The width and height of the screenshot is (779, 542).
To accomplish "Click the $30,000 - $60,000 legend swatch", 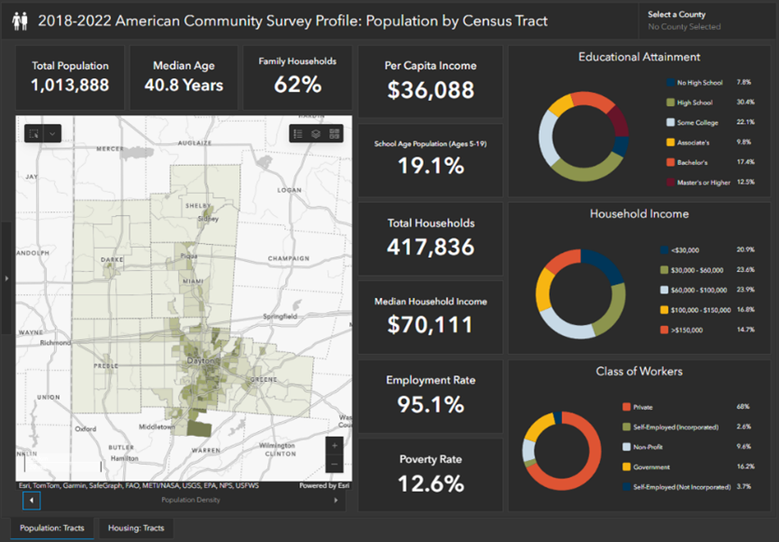I will [x=664, y=270].
